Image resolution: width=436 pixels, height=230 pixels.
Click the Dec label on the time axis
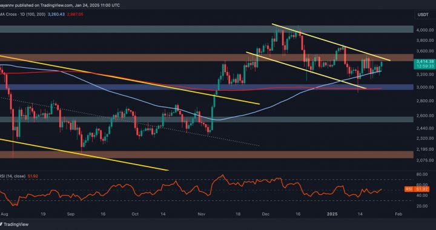tap(266, 214)
